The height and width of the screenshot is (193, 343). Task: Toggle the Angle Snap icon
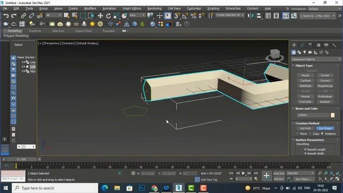coord(185,16)
